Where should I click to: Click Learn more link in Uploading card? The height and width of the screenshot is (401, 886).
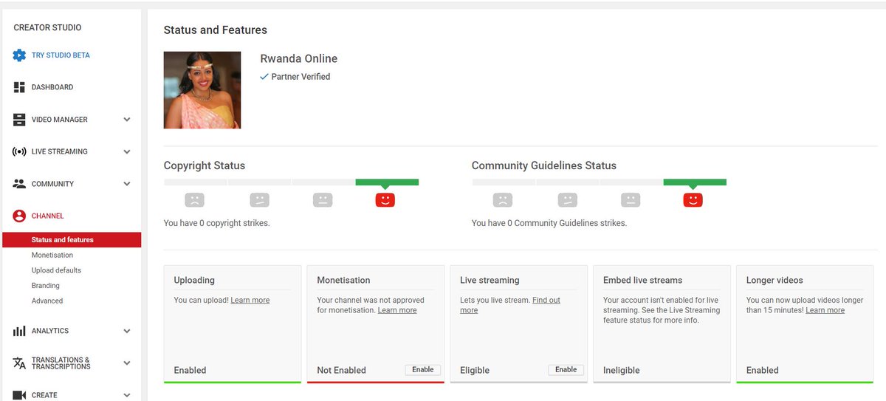point(250,301)
